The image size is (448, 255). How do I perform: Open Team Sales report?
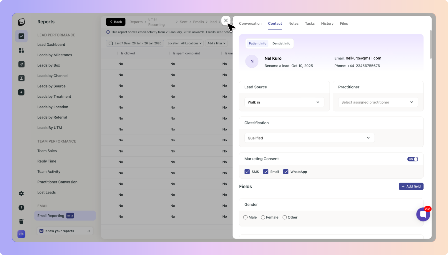47,151
